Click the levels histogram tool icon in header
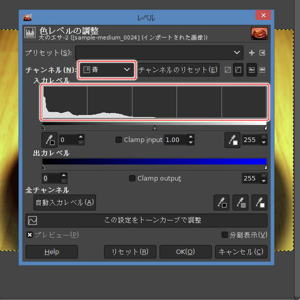The height and width of the screenshot is (300, 300). coord(30,32)
